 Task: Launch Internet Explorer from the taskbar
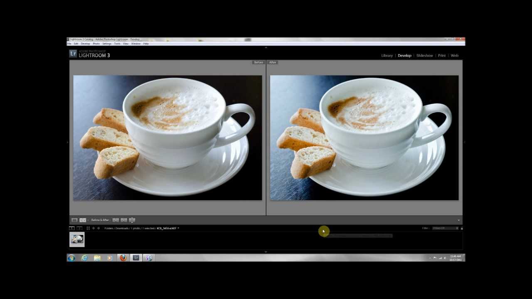point(84,258)
